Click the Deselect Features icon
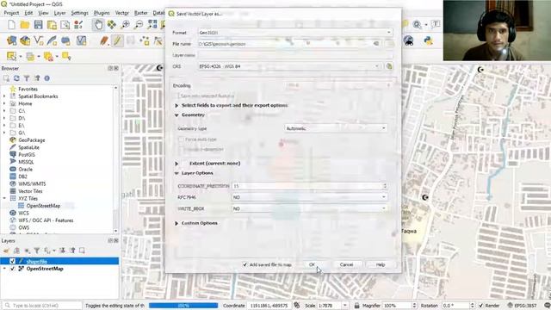The width and height of the screenshot is (551, 310). pos(48,56)
